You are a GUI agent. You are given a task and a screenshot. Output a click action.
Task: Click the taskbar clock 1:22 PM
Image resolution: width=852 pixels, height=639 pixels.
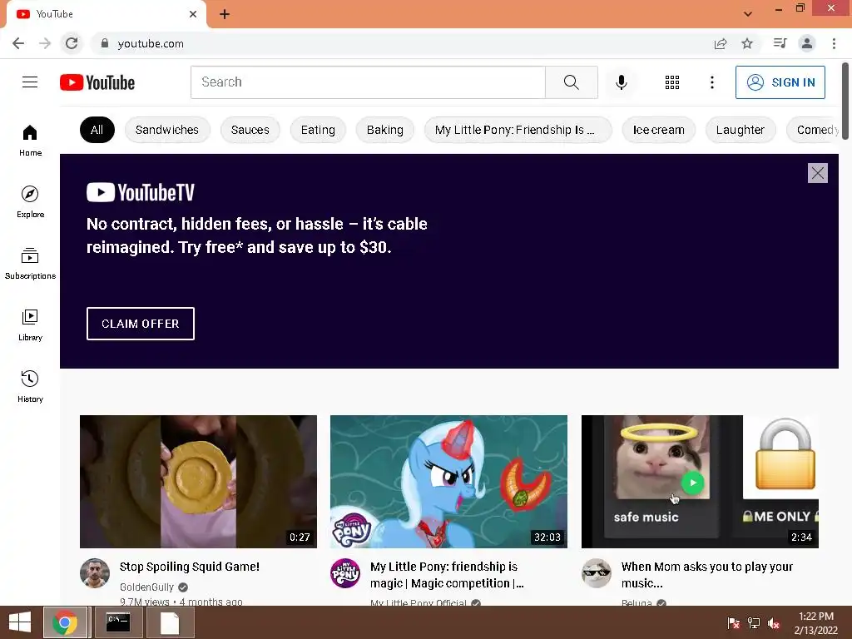[x=816, y=623]
